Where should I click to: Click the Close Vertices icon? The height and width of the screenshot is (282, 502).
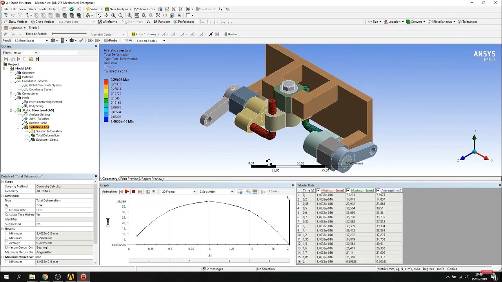tap(42, 22)
